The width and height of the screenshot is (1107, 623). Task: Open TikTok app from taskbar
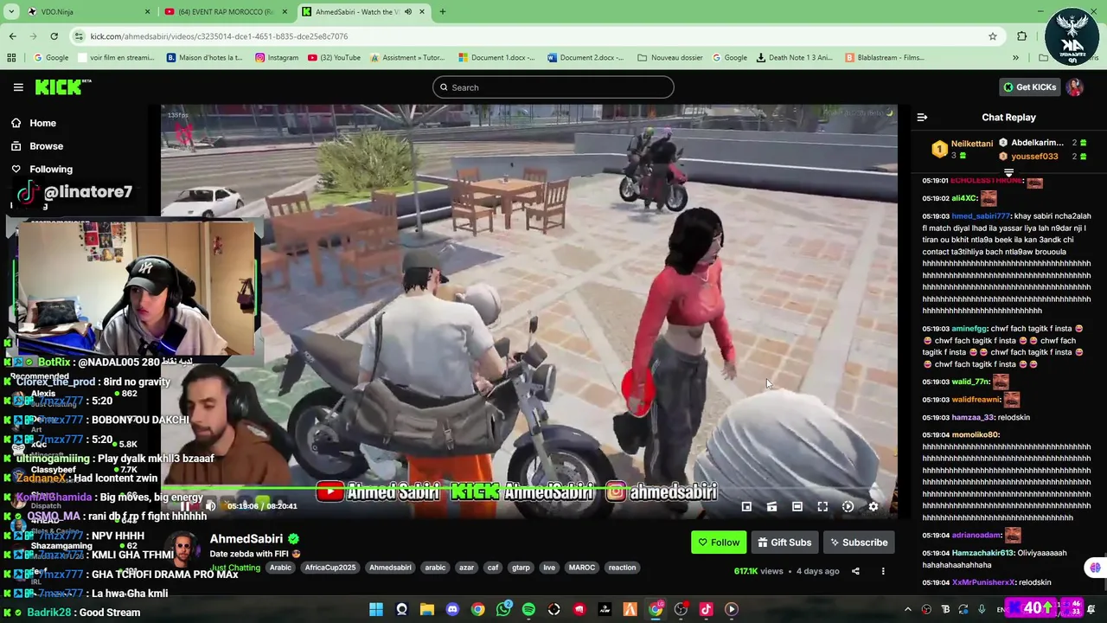[x=706, y=609]
